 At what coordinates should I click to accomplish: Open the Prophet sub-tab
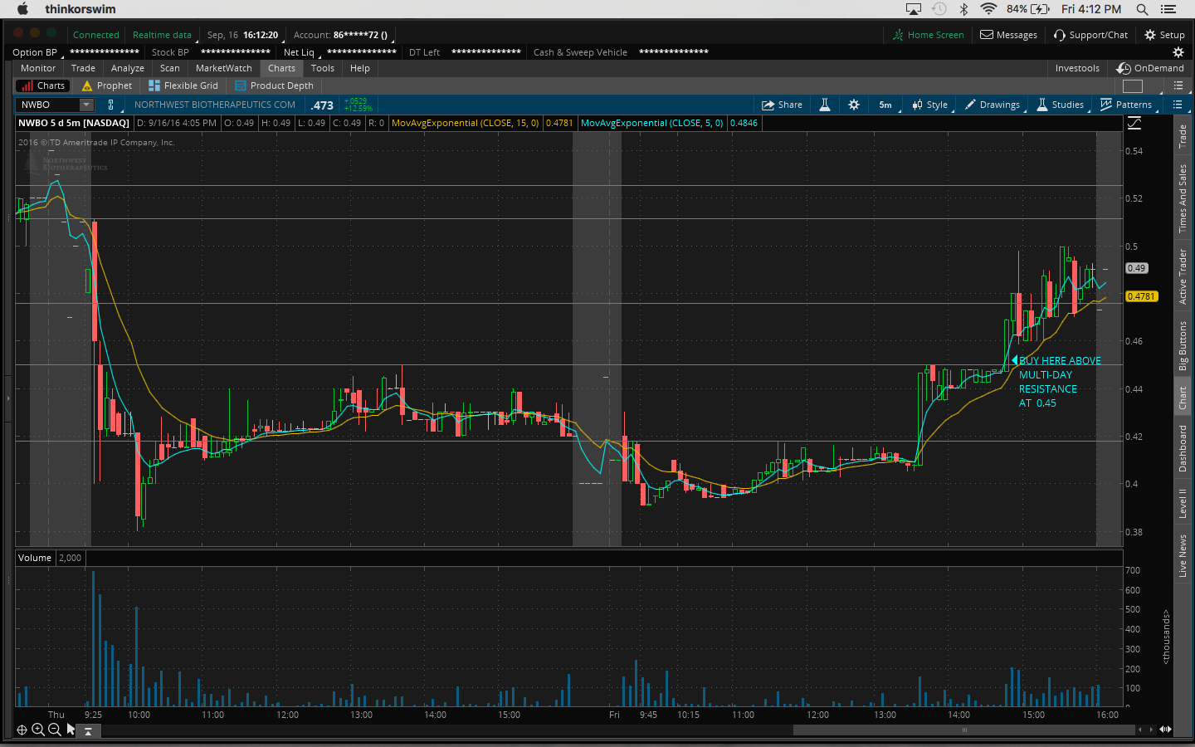[107, 85]
